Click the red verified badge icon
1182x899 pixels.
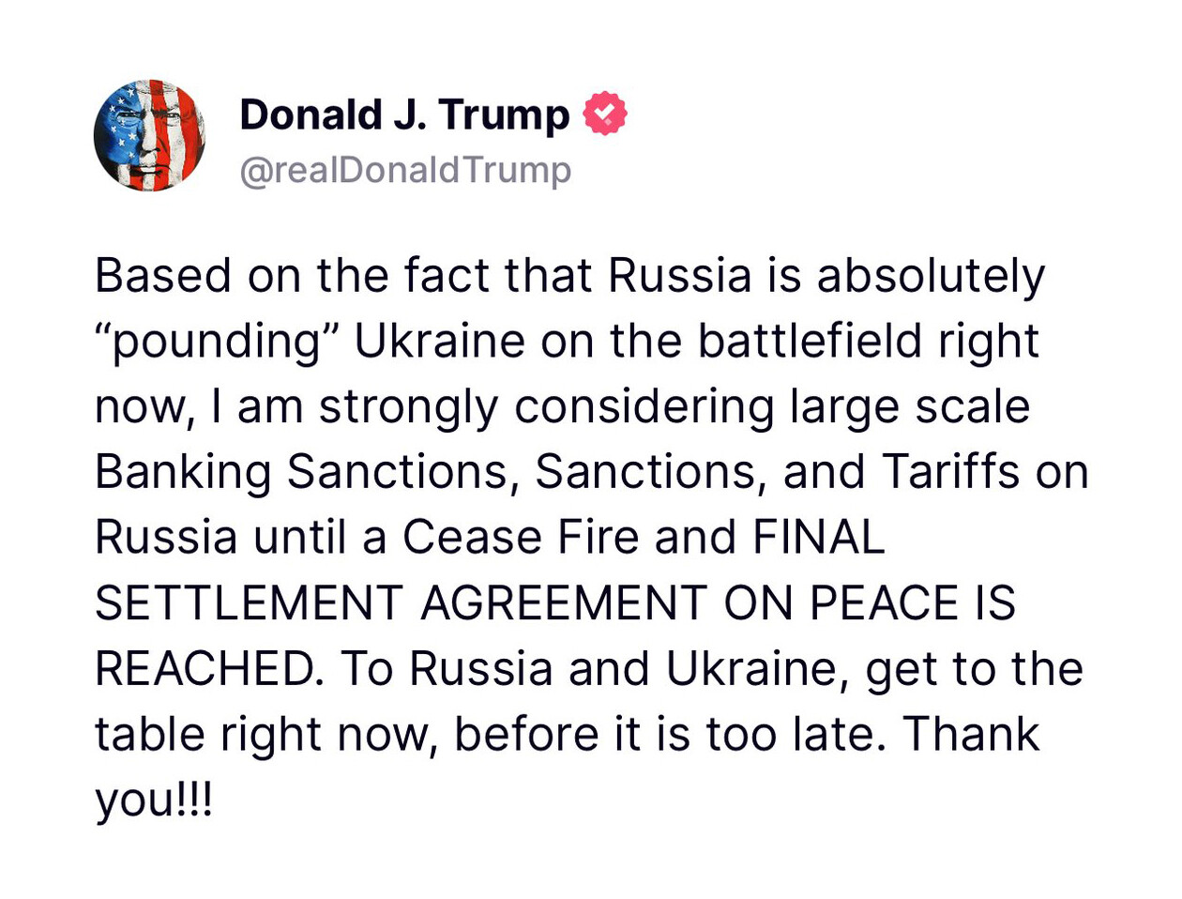[x=605, y=114]
